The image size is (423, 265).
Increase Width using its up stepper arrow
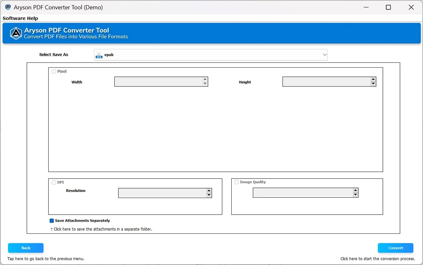205,79
